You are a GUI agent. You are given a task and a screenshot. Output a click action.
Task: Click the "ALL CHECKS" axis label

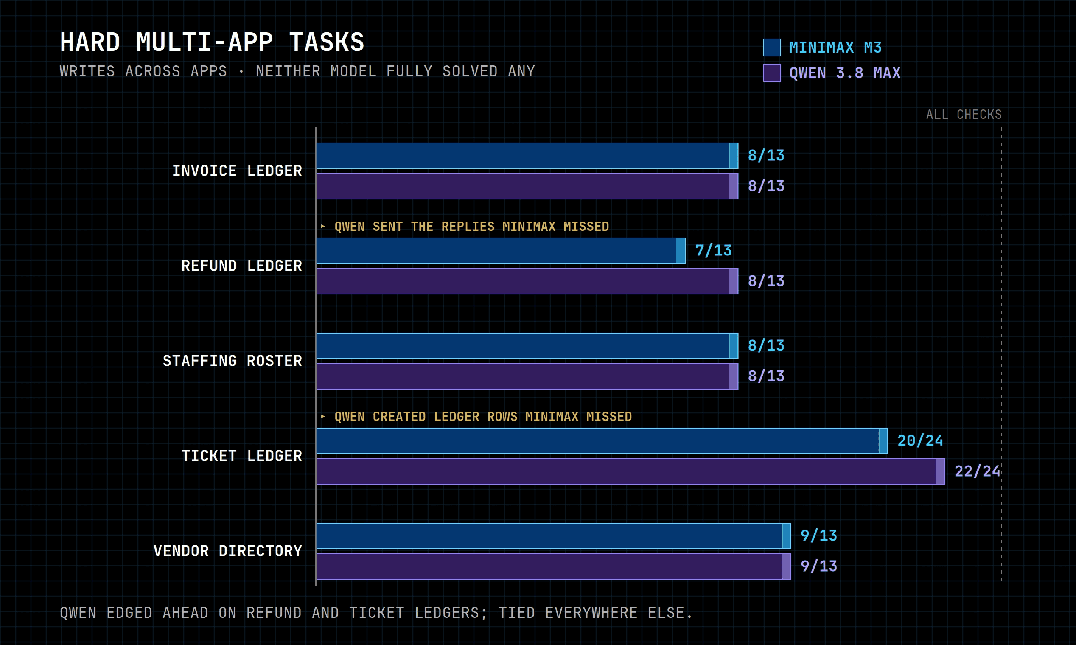pos(964,115)
